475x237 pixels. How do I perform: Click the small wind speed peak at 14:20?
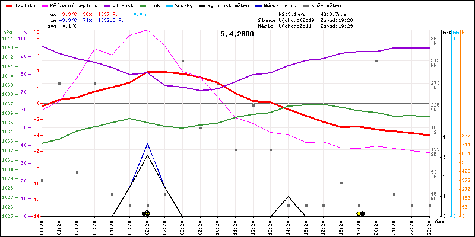click(288, 197)
